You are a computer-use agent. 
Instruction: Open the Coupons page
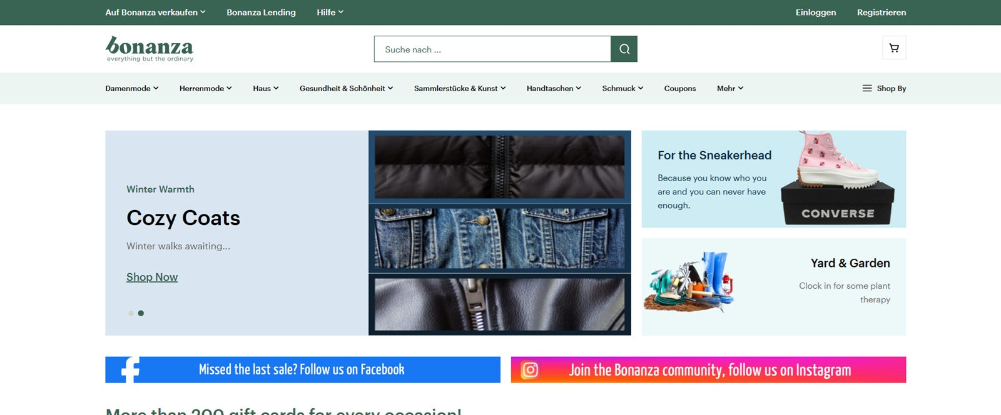(x=680, y=88)
